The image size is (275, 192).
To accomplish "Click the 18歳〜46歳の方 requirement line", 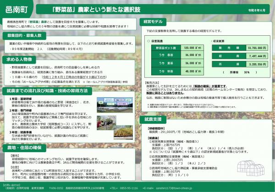I will coord(58,77).
